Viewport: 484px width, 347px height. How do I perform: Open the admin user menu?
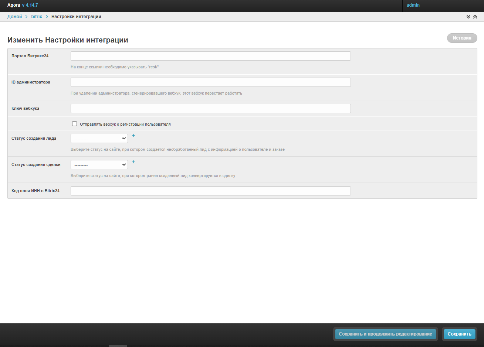tap(413, 5)
